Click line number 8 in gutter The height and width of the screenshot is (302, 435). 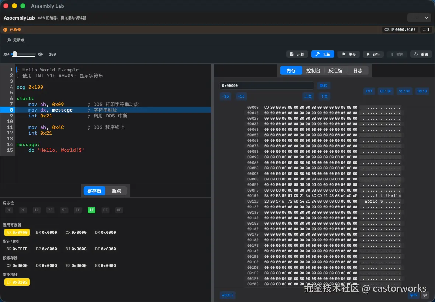11,110
